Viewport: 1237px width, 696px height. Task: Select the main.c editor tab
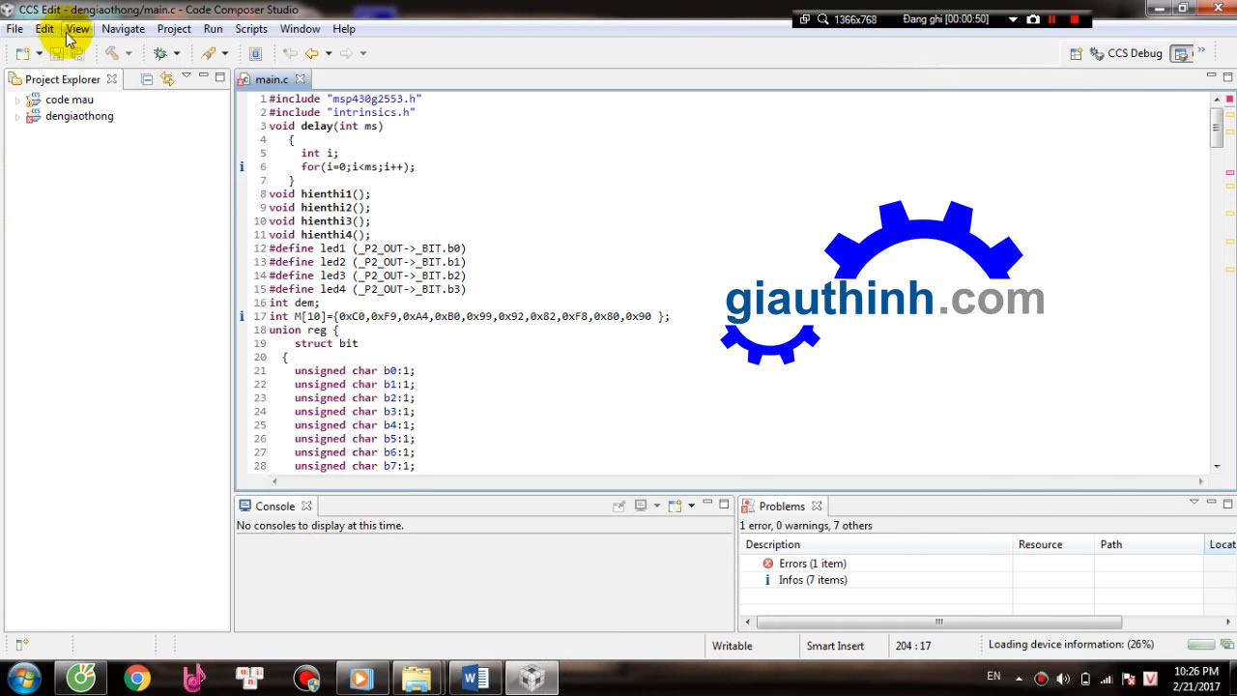(271, 79)
